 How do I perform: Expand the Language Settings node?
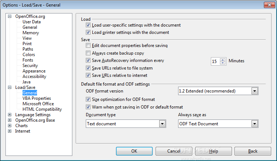10,115
